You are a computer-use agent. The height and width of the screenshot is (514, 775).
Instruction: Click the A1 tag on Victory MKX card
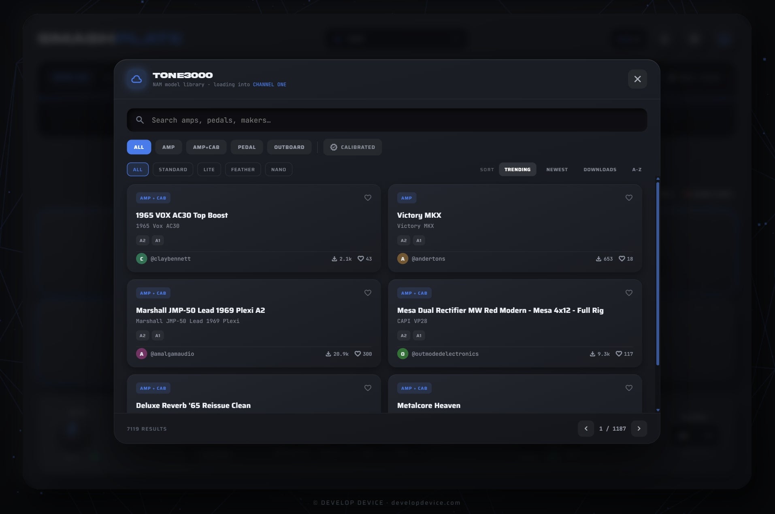tap(419, 240)
